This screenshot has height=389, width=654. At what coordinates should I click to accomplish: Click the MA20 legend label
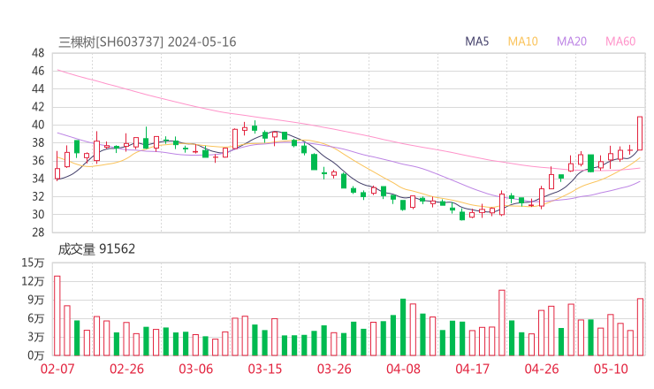[x=572, y=42]
